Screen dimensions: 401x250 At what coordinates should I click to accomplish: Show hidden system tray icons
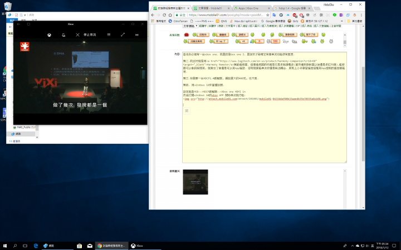point(353,246)
